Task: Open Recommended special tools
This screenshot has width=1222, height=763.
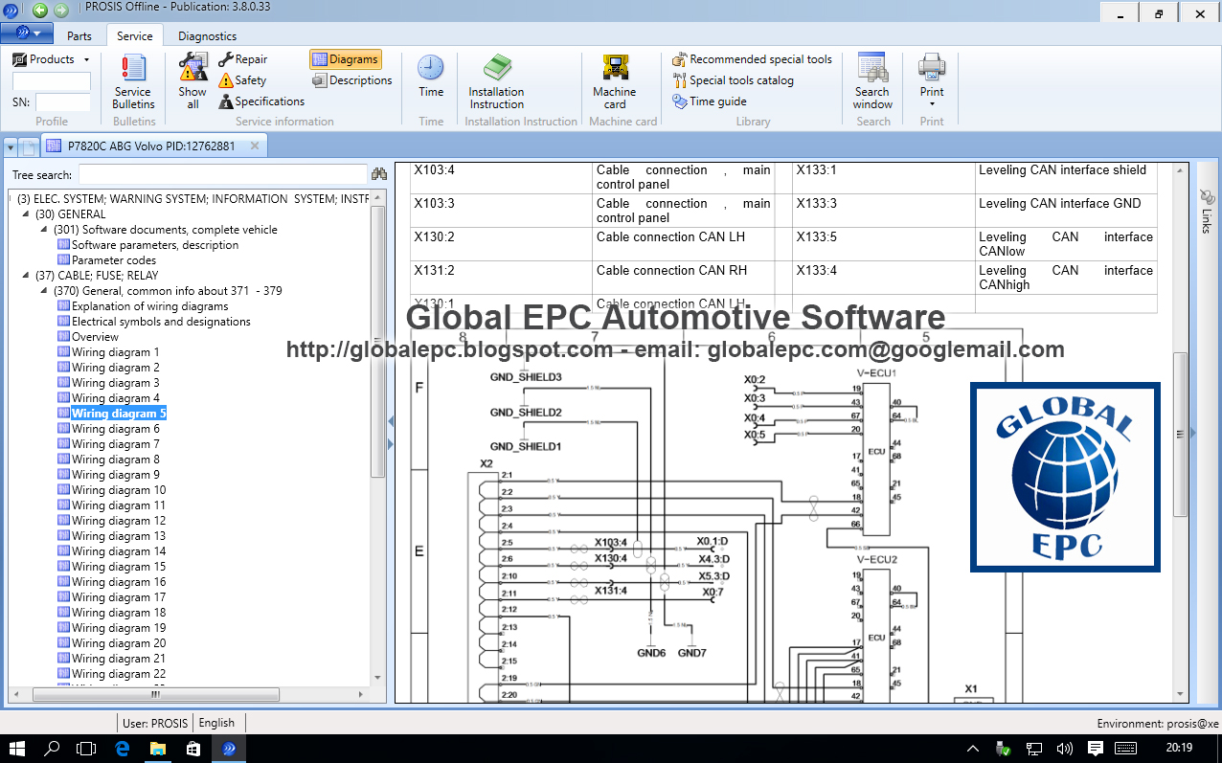Action: pos(752,59)
